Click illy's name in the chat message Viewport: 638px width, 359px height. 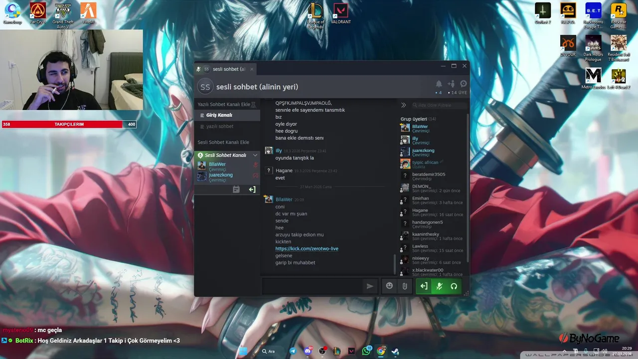click(x=279, y=151)
